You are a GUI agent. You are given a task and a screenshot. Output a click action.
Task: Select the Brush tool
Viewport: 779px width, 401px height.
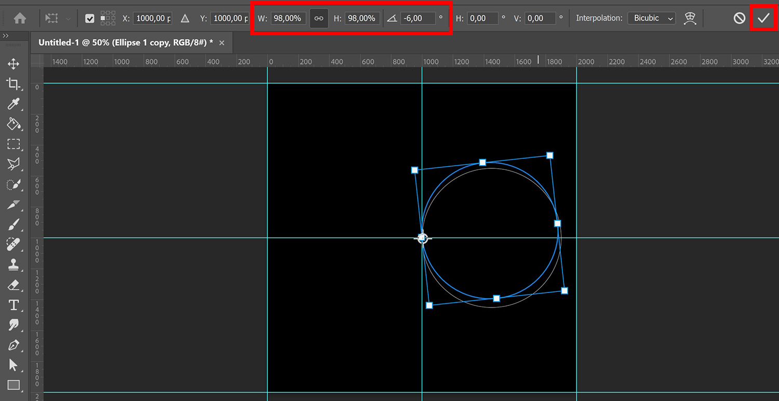[14, 224]
